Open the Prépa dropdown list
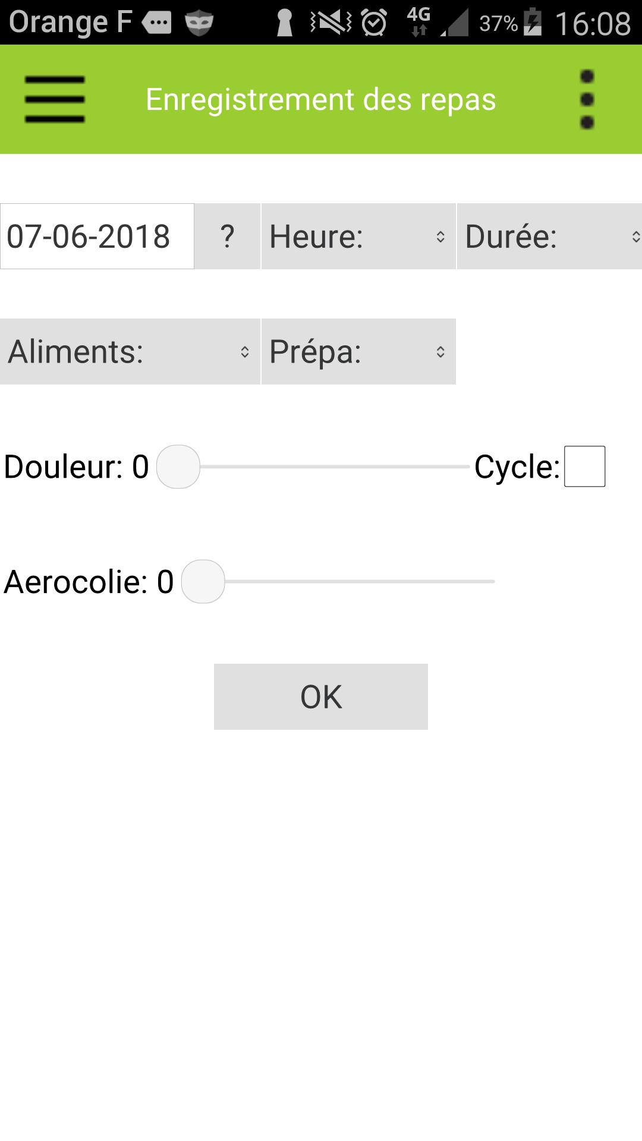Screen dimensions: 642x1141 (x=358, y=352)
